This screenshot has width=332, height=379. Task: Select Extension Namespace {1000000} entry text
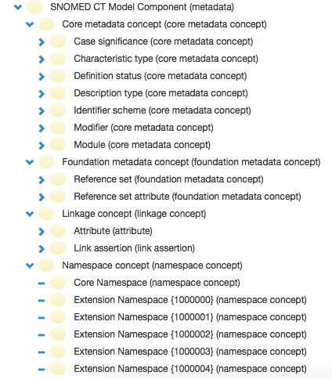click(x=190, y=300)
